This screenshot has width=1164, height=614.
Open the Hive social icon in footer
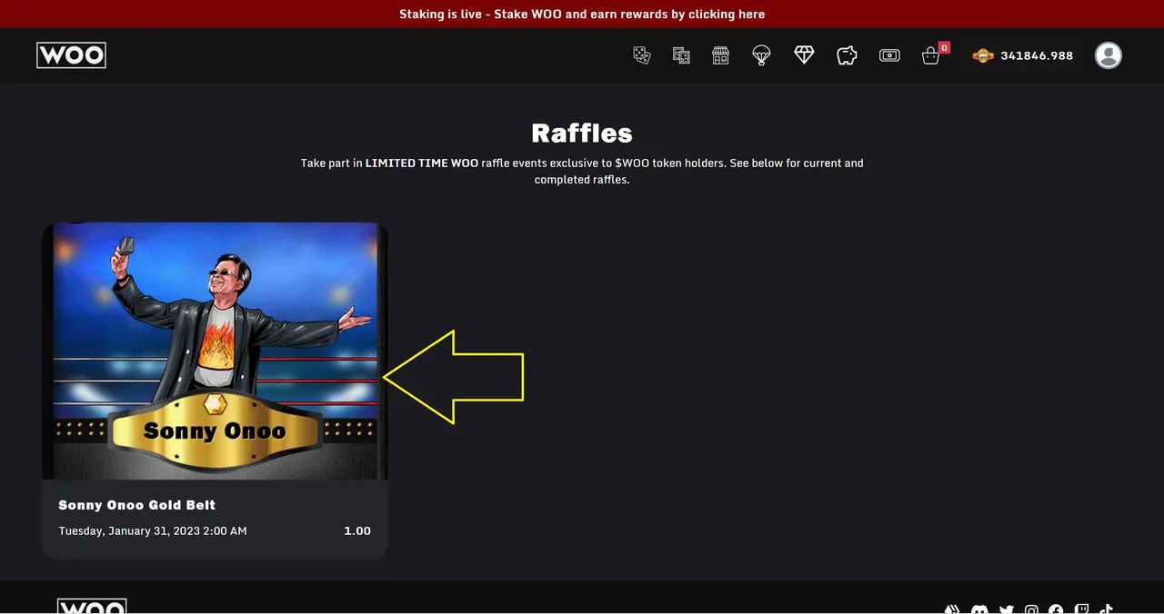click(x=952, y=609)
